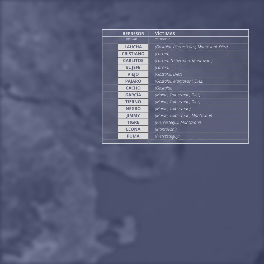Select victims list starting Gastaldi, Pierresteguy

click(x=191, y=47)
